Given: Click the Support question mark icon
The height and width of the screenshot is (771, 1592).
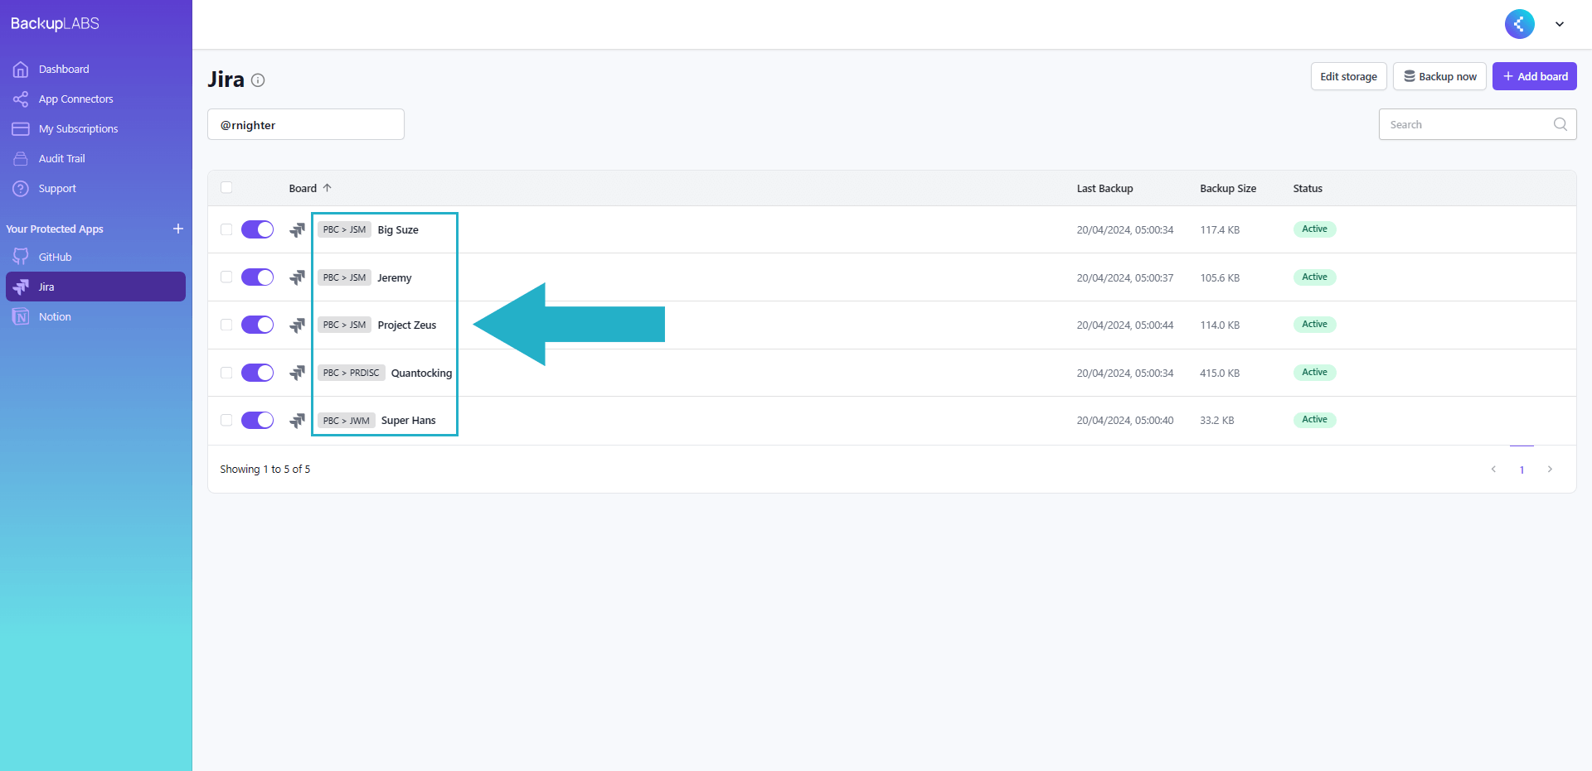Looking at the screenshot, I should (x=21, y=189).
